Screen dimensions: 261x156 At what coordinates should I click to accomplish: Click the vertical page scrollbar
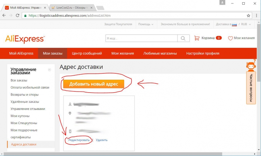[259, 52]
